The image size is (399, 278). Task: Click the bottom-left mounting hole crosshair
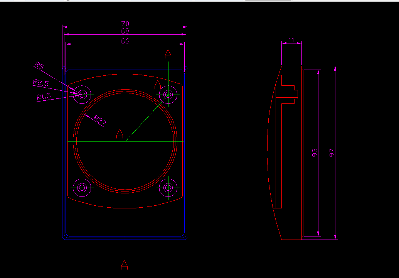(x=82, y=188)
